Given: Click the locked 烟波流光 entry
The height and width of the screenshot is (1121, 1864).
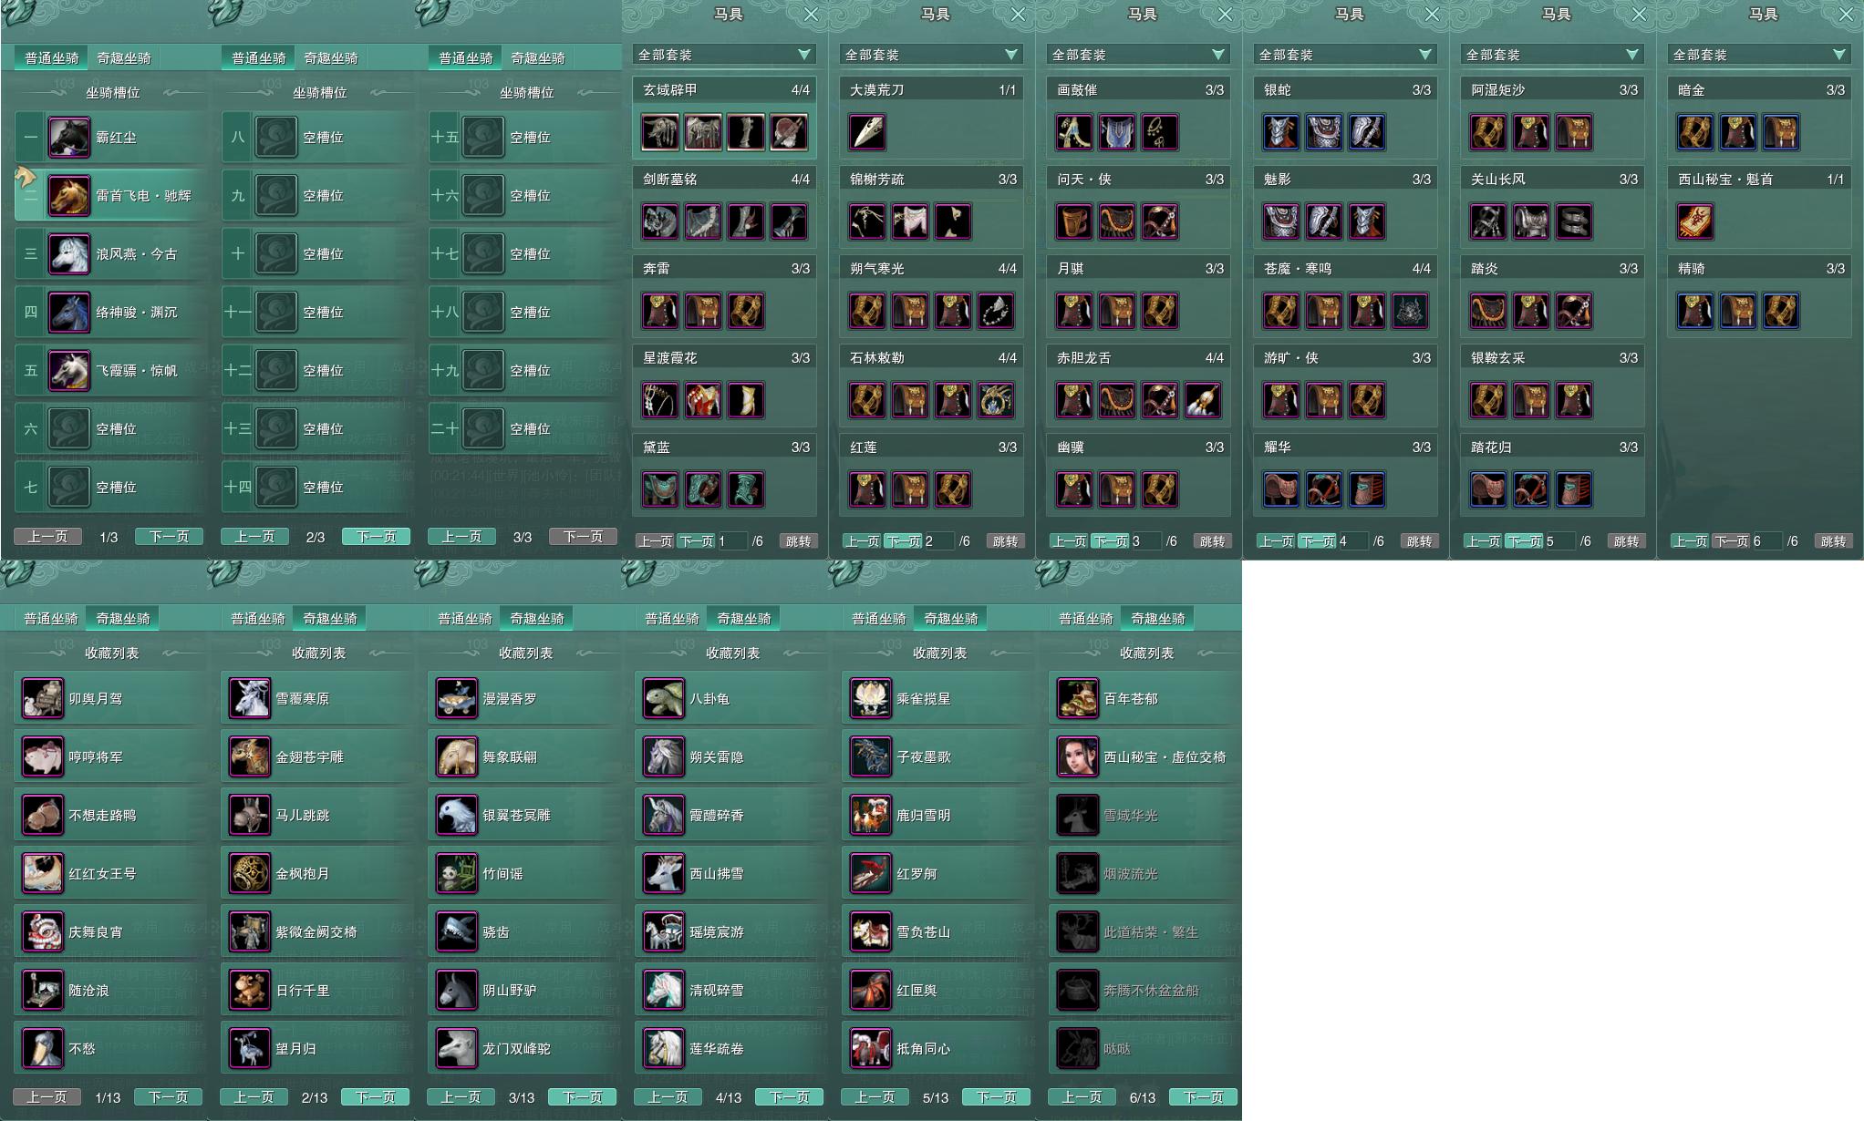Looking at the screenshot, I should coord(1144,874).
